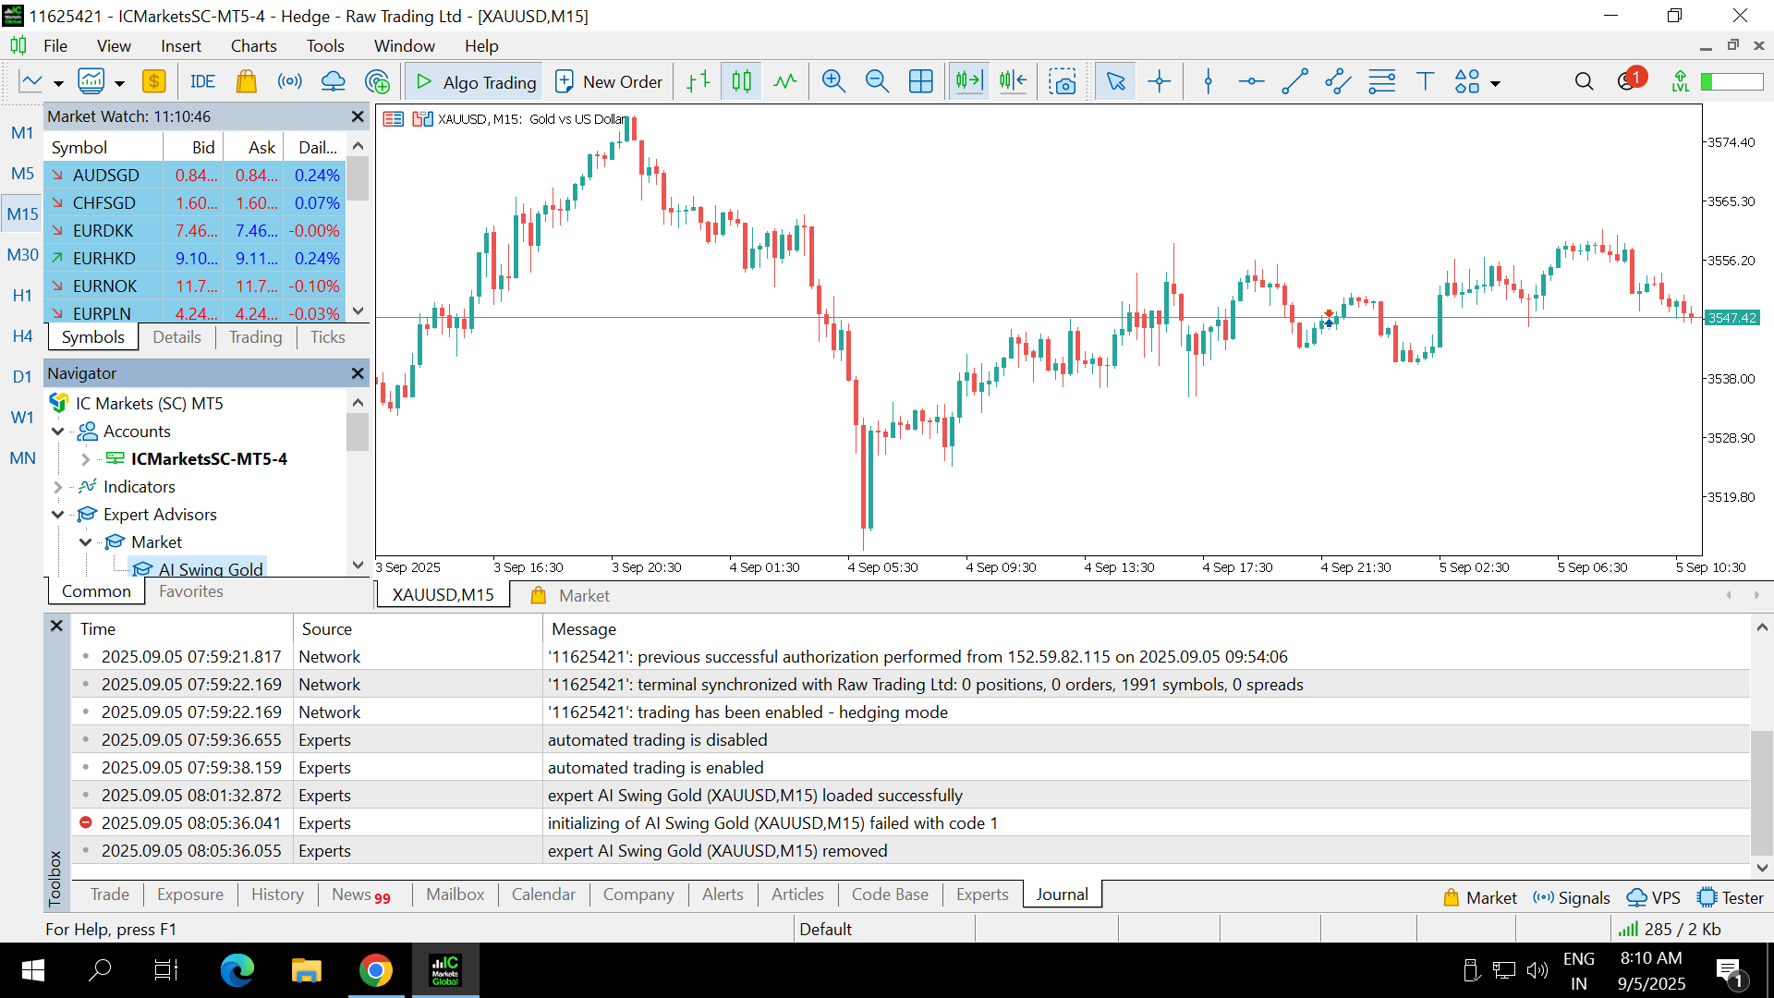The image size is (1774, 998).
Task: Open Google Chrome from the taskbar
Action: (376, 970)
